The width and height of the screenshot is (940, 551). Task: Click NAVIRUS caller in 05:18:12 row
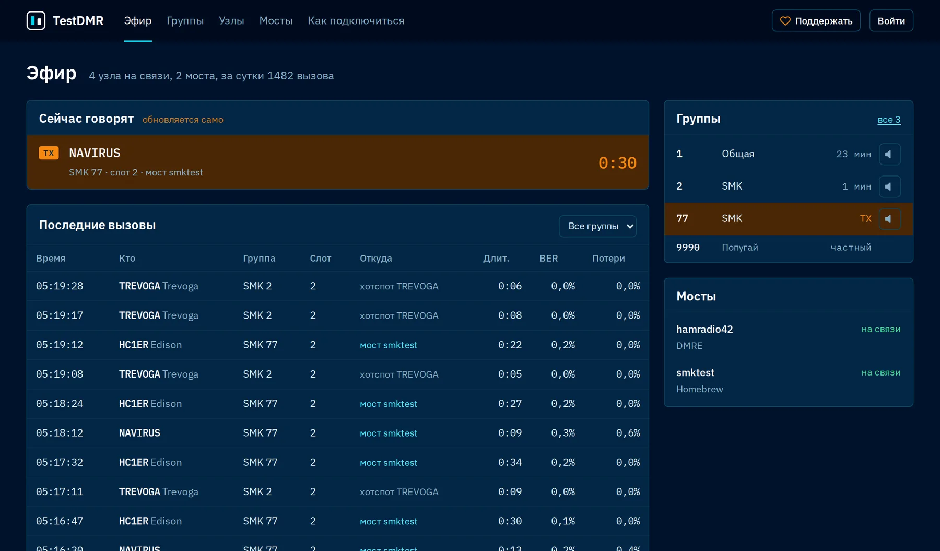139,433
